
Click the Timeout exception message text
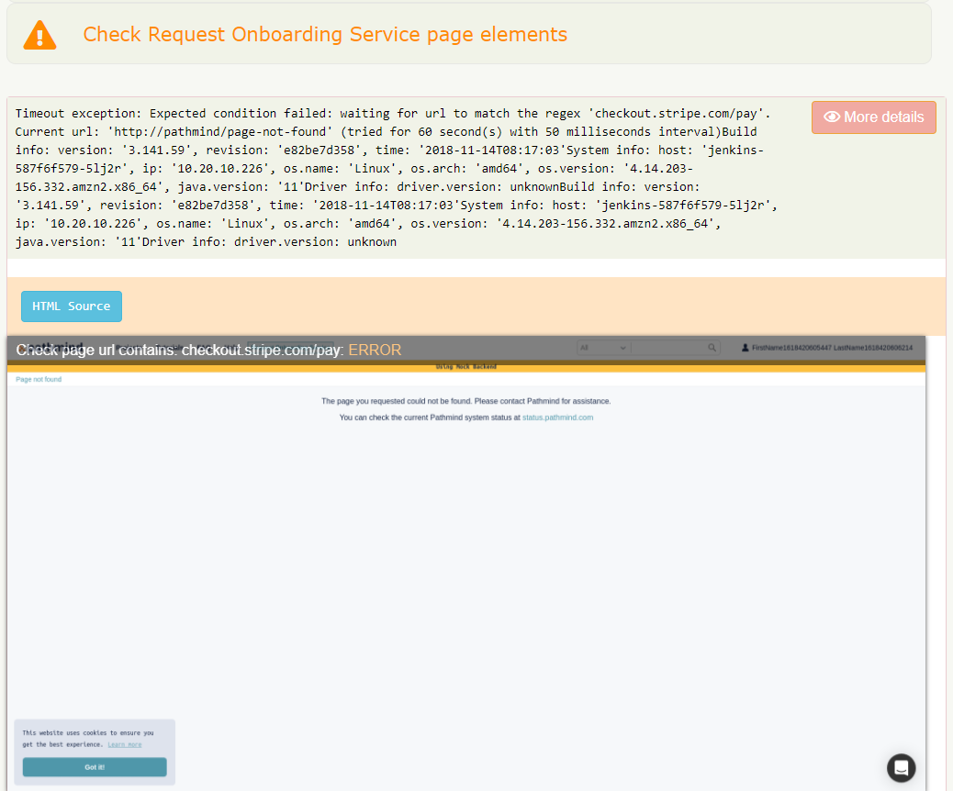pyautogui.click(x=397, y=177)
